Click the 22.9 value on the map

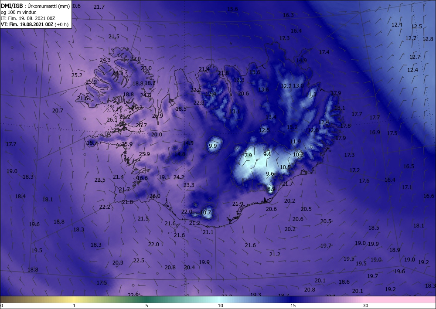135,59
